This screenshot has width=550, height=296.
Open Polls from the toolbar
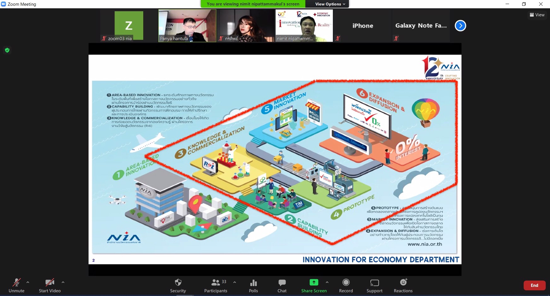click(x=253, y=285)
